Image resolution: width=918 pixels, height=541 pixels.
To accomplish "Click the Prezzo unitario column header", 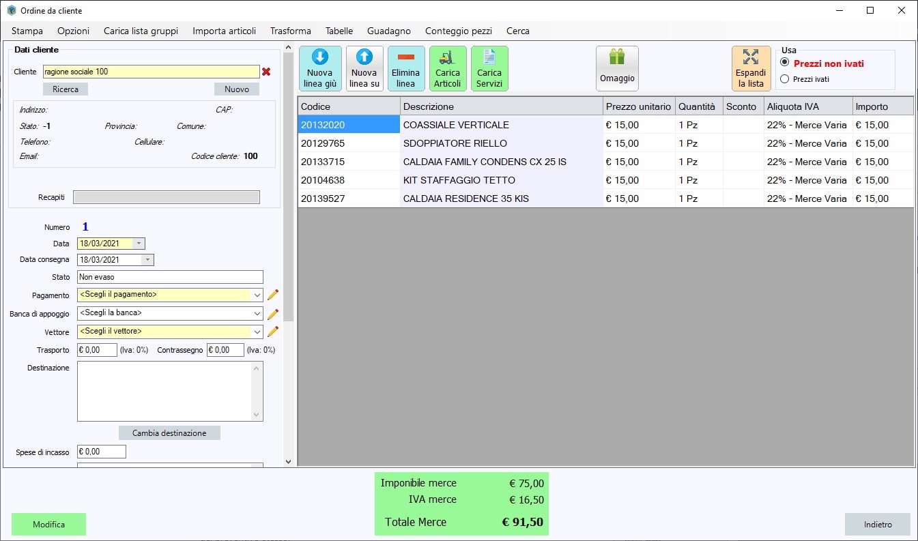I will click(639, 106).
